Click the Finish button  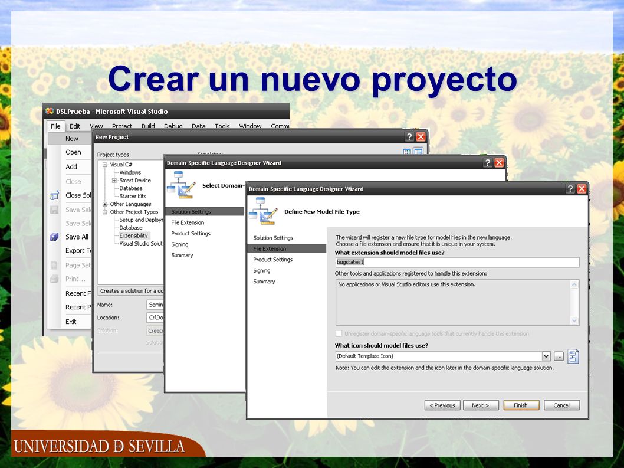click(x=521, y=405)
